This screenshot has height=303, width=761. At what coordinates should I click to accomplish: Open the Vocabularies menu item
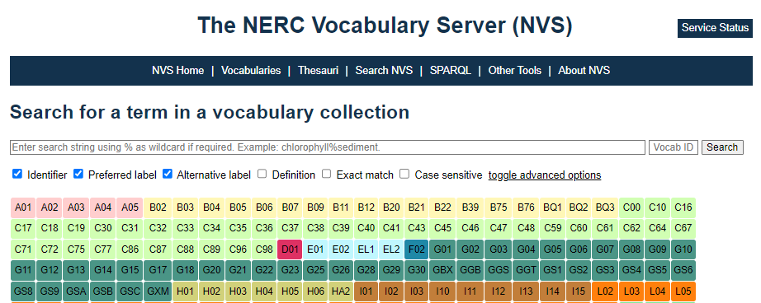point(251,71)
